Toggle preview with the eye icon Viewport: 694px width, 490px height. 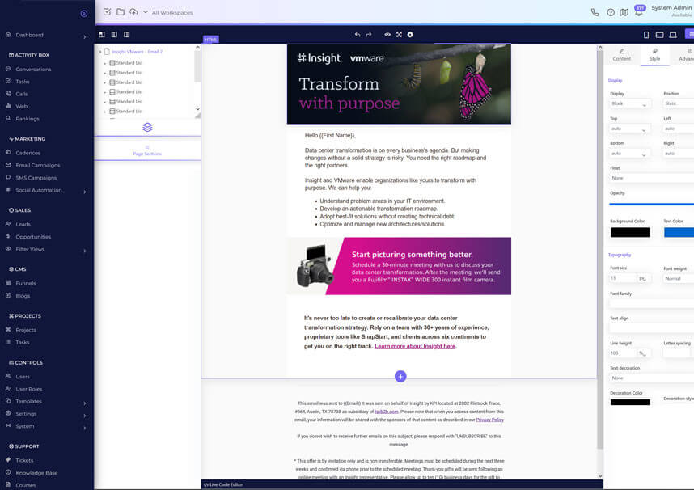387,35
